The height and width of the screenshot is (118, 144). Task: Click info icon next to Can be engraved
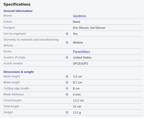tap(67, 33)
